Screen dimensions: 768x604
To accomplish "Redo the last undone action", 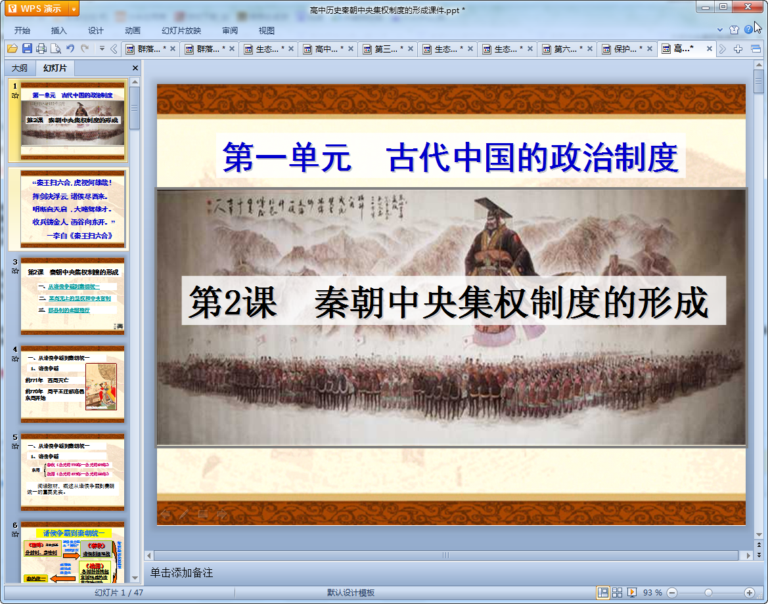I will coord(85,48).
